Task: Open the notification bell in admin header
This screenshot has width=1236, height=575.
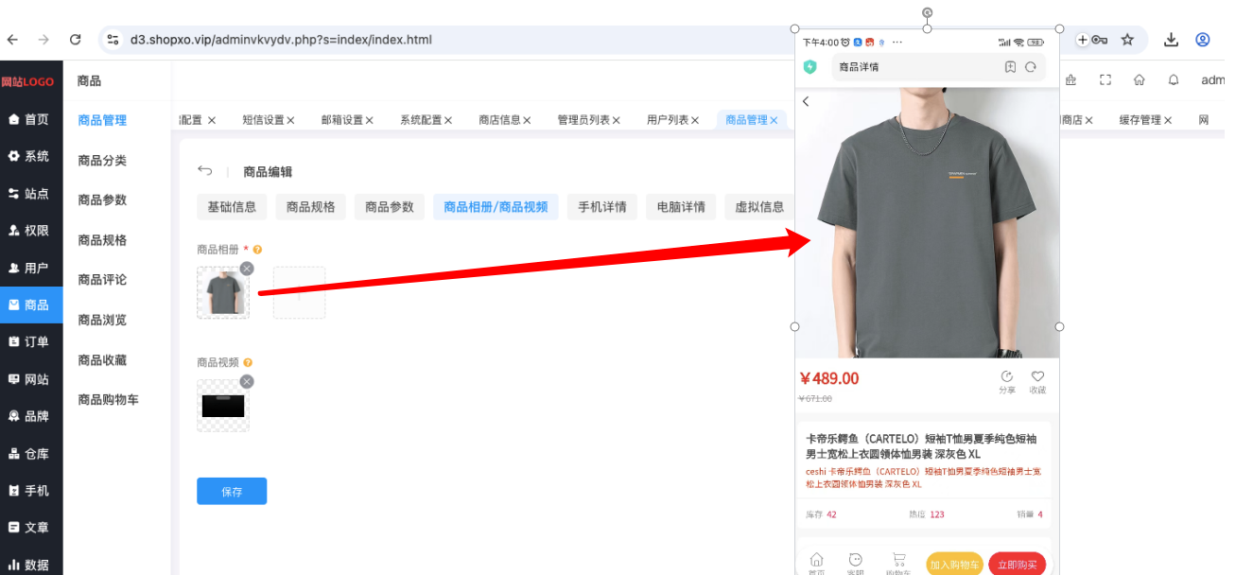Action: (1174, 80)
